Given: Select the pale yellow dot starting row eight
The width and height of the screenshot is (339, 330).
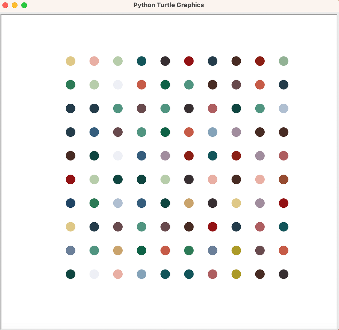Looking at the screenshot, I should (x=70, y=227).
